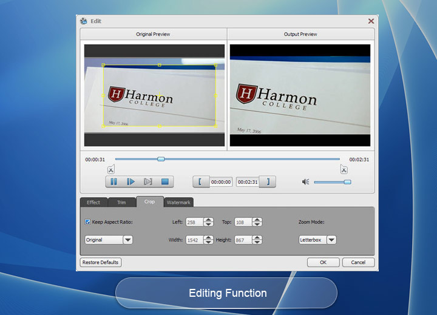
Task: Click the Width input field
Action: coord(195,240)
